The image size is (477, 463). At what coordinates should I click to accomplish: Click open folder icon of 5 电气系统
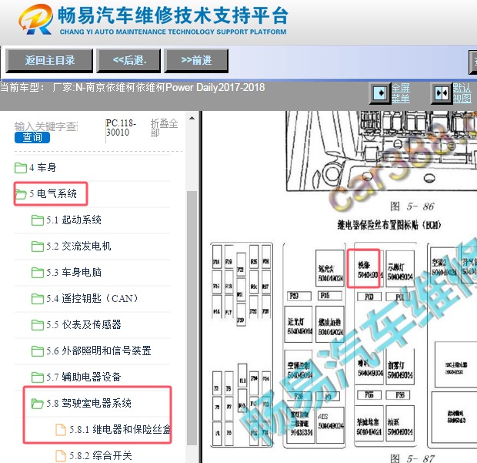[20, 193]
